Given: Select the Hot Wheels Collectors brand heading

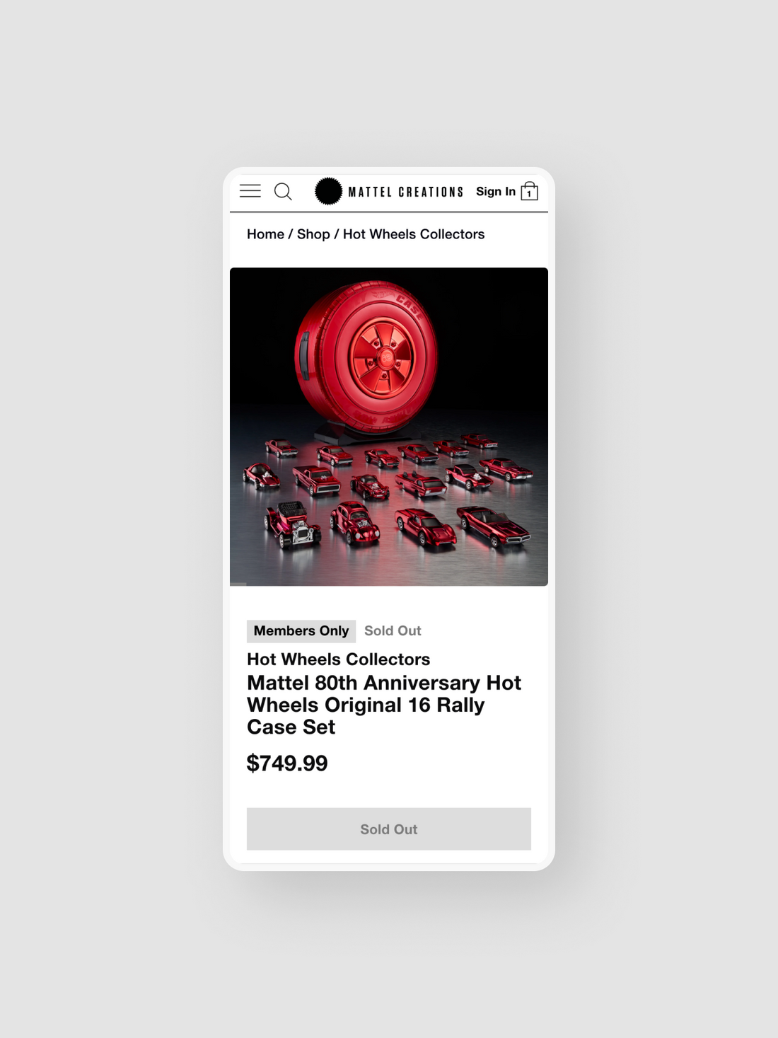Looking at the screenshot, I should 338,659.
